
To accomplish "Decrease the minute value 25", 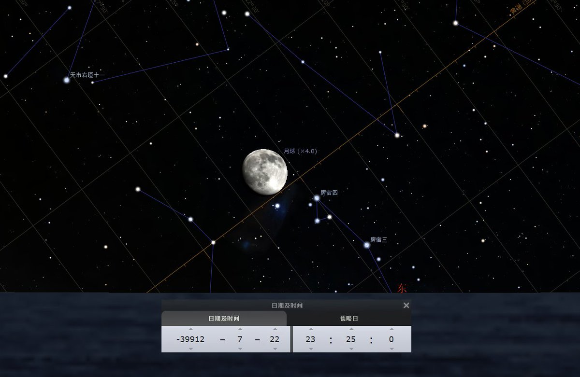I will click(351, 349).
